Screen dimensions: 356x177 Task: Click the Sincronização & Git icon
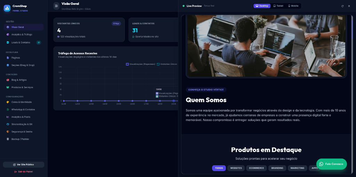point(8,124)
